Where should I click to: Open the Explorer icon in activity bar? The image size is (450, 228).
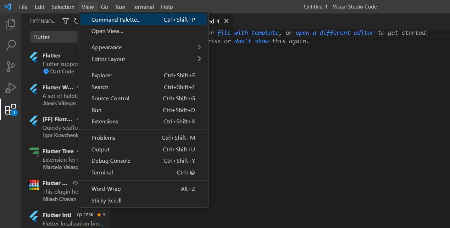click(11, 24)
